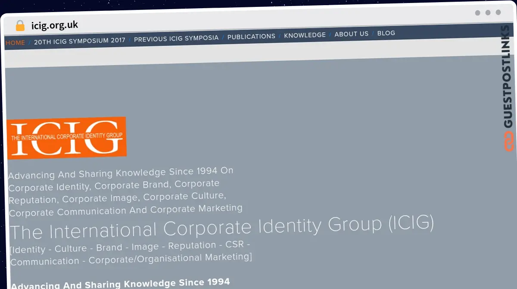Click the orange chain-link Guestpostlinks icon
This screenshot has width=517, height=289.
[509, 142]
